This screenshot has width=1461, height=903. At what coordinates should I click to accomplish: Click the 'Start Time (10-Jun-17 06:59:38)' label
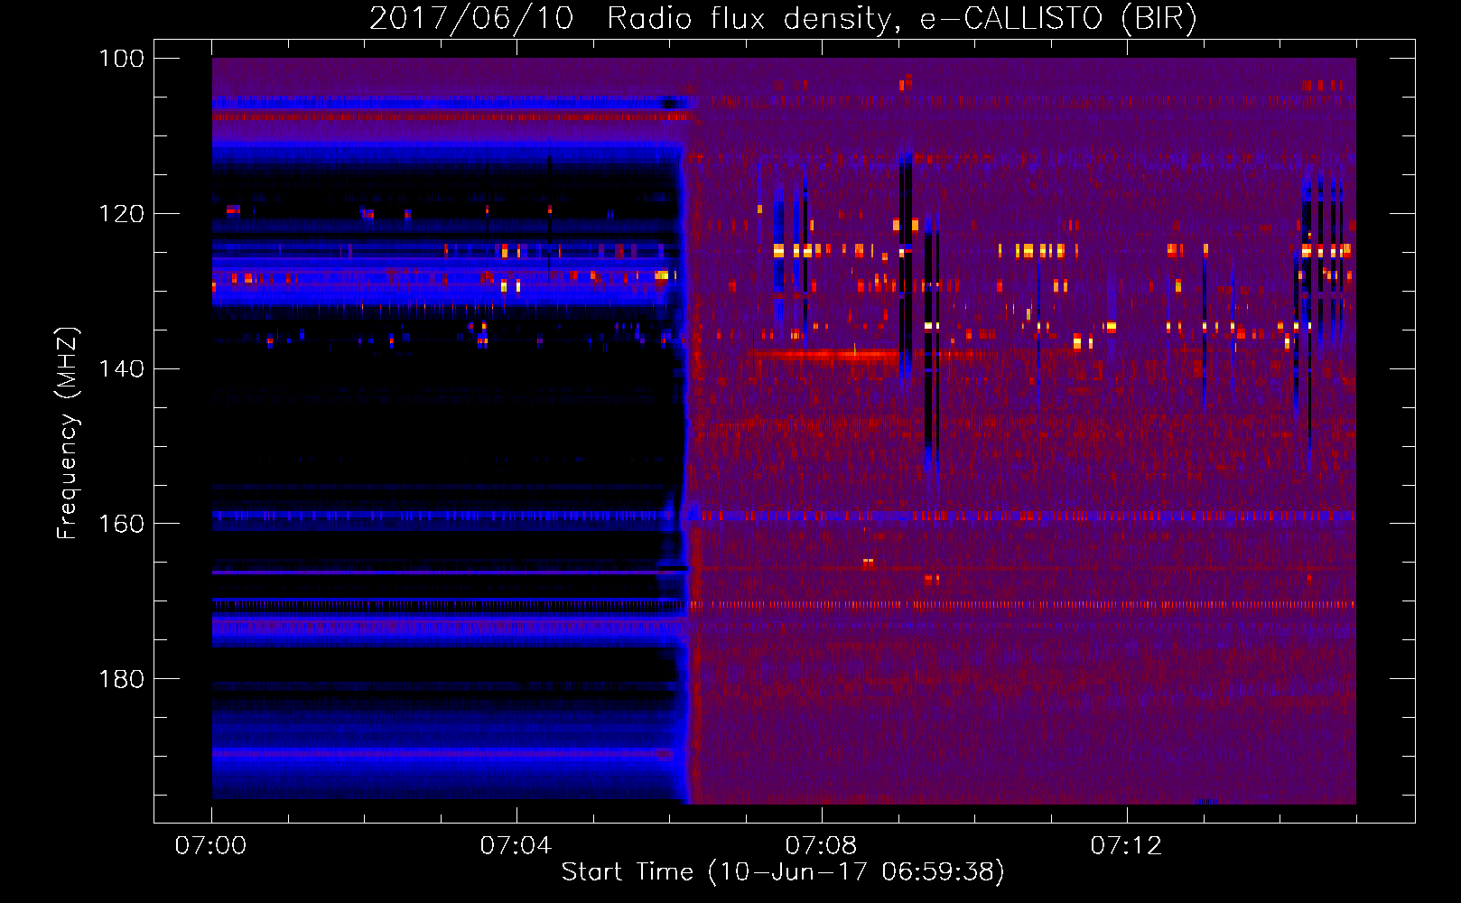[x=783, y=872]
